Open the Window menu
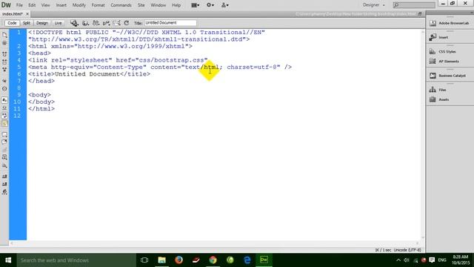The height and width of the screenshot is (267, 474). coord(158,5)
